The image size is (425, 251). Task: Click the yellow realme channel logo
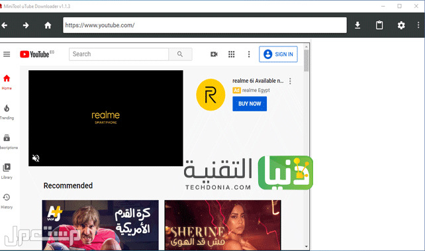click(x=211, y=95)
